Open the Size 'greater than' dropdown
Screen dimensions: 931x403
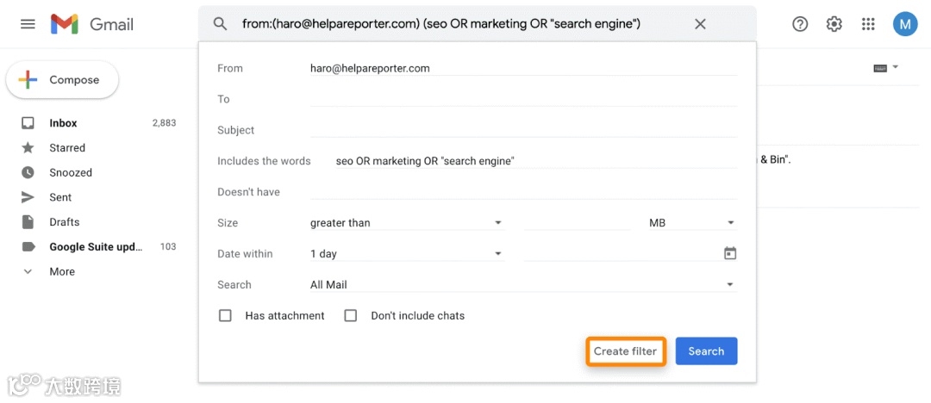pos(406,223)
